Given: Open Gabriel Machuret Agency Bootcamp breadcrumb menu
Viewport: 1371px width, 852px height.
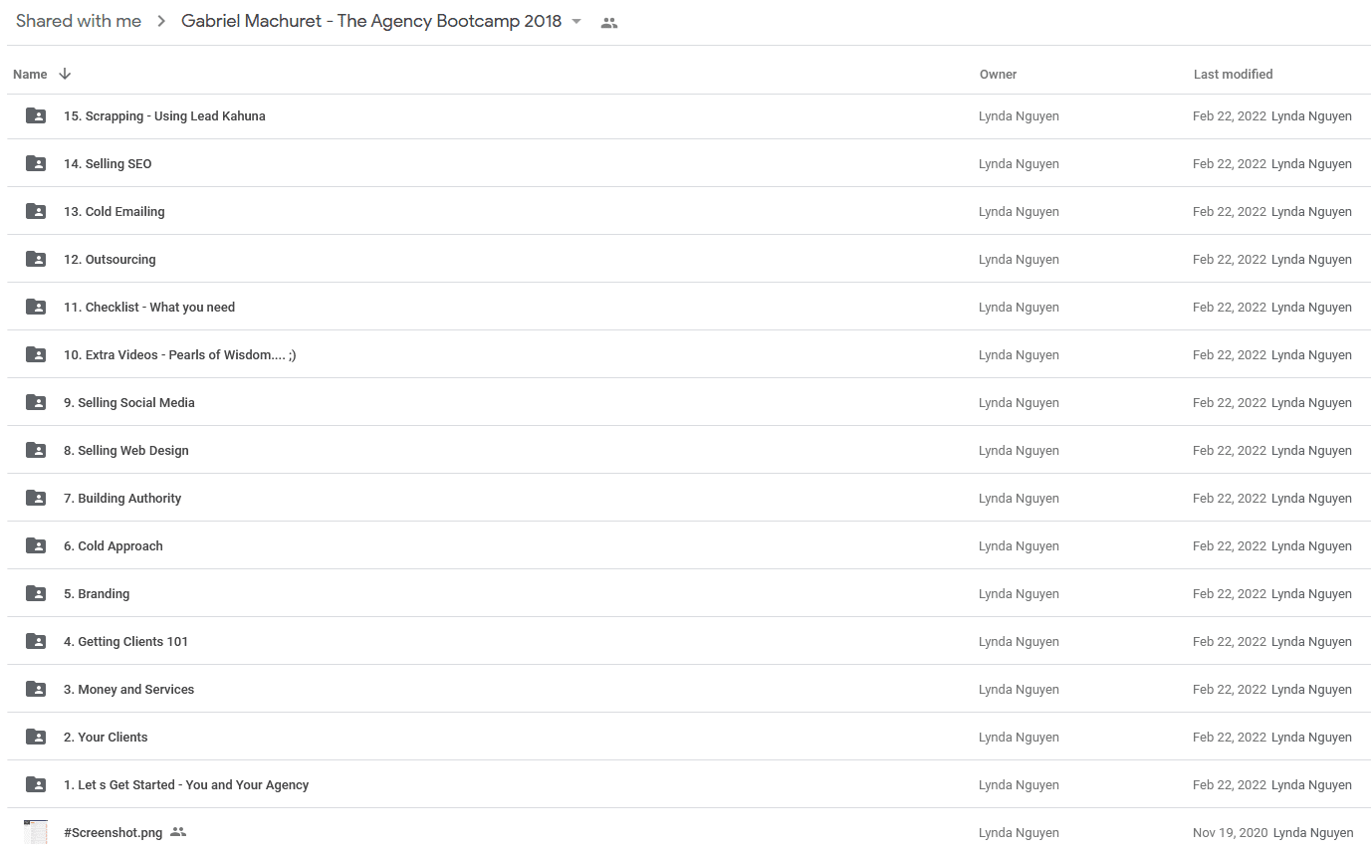Looking at the screenshot, I should [x=371, y=21].
